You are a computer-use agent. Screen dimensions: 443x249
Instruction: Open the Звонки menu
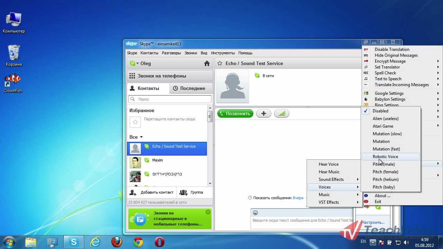191,53
